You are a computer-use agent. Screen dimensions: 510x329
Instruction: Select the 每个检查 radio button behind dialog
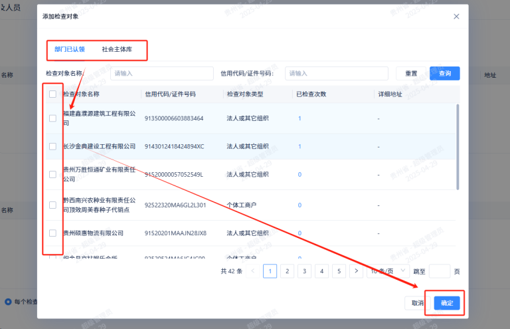coord(8,302)
